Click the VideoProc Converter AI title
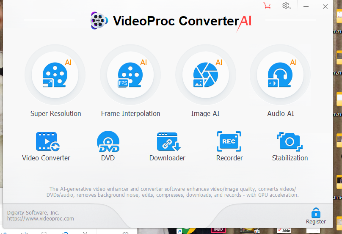 pos(182,21)
